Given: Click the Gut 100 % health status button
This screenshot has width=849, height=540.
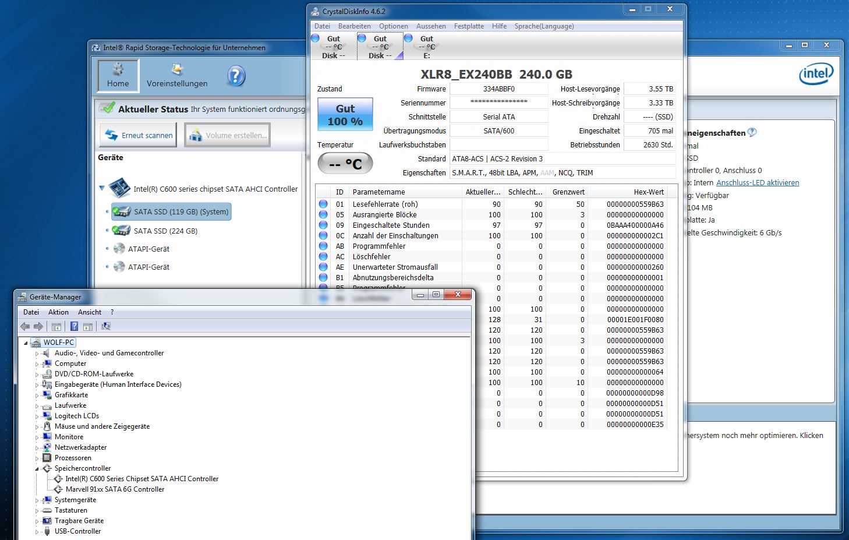Looking at the screenshot, I should click(345, 114).
